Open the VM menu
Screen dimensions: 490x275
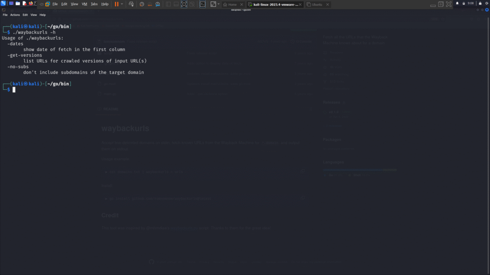[84, 4]
